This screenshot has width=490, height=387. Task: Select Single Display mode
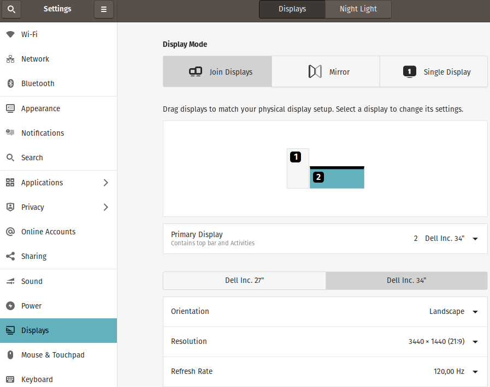[434, 71]
